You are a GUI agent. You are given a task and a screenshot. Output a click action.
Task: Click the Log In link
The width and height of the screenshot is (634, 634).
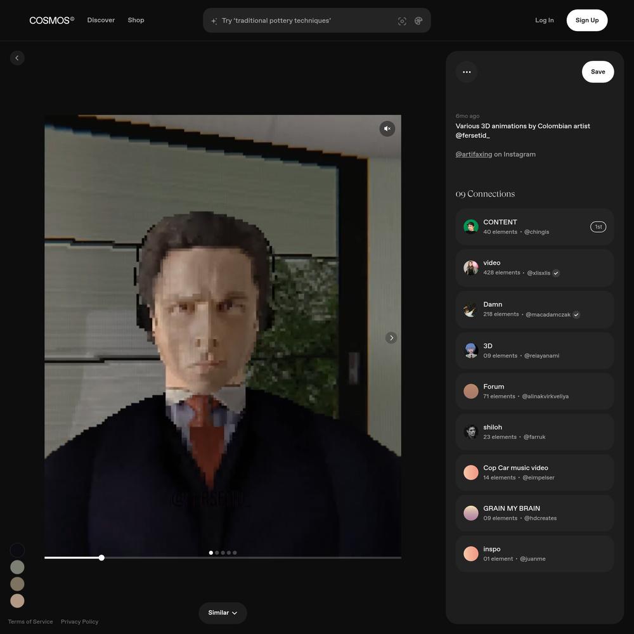coord(544,20)
